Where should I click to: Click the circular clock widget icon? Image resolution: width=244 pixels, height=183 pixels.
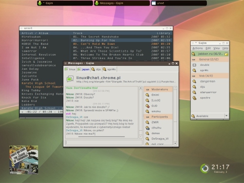[204, 168]
